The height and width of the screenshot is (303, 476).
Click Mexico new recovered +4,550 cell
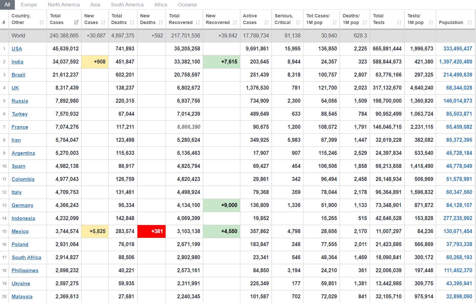222,231
